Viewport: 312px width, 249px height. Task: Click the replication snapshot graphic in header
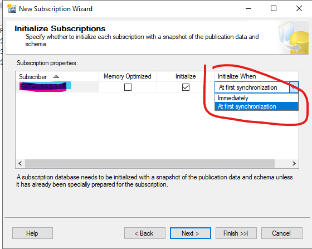pyautogui.click(x=294, y=37)
